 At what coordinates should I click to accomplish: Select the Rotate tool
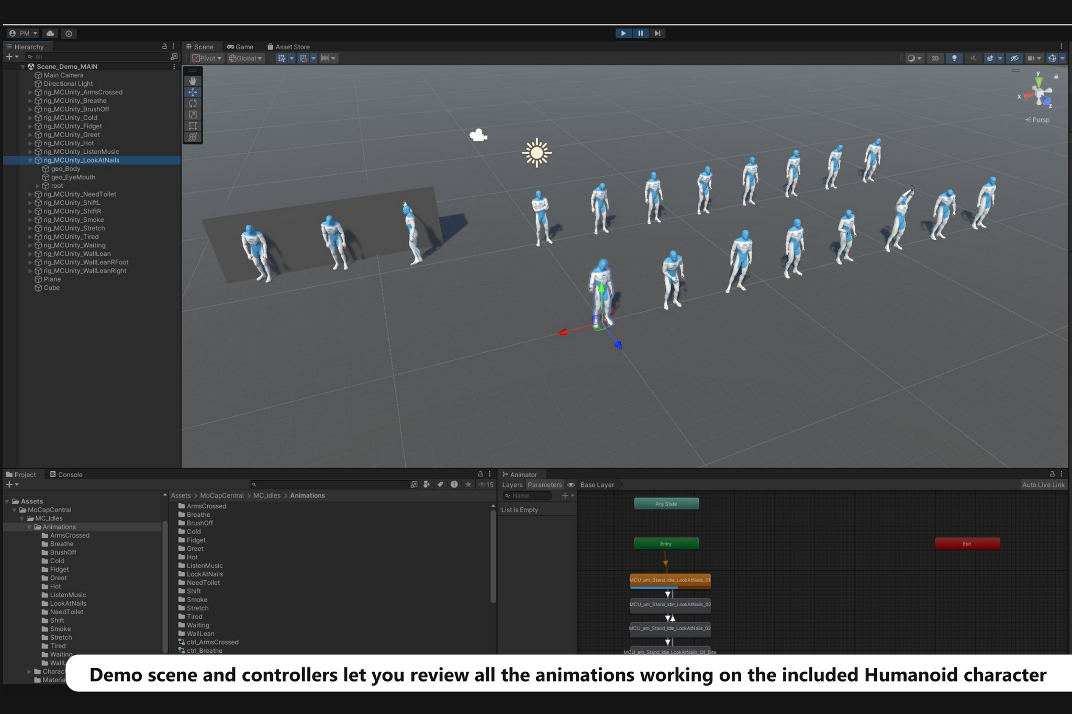[x=193, y=103]
